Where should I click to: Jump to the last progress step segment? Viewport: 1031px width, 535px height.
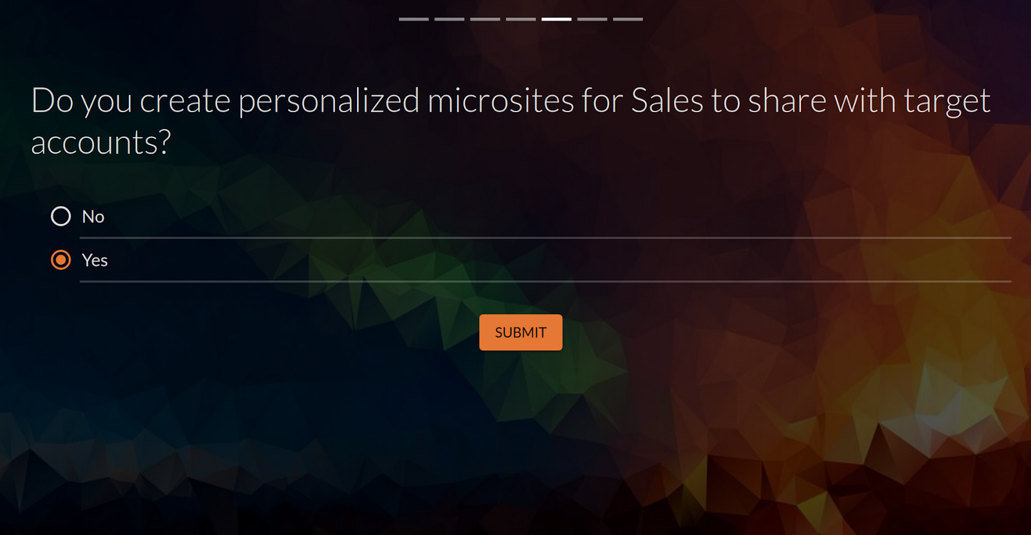[628, 19]
